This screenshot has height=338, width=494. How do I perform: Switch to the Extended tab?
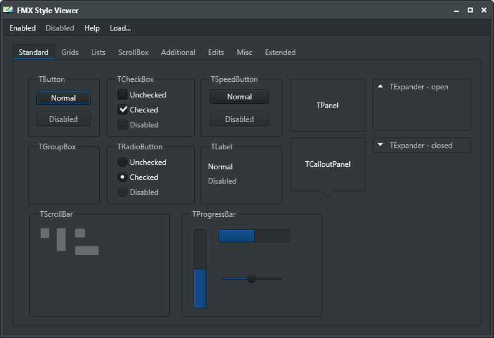[280, 52]
